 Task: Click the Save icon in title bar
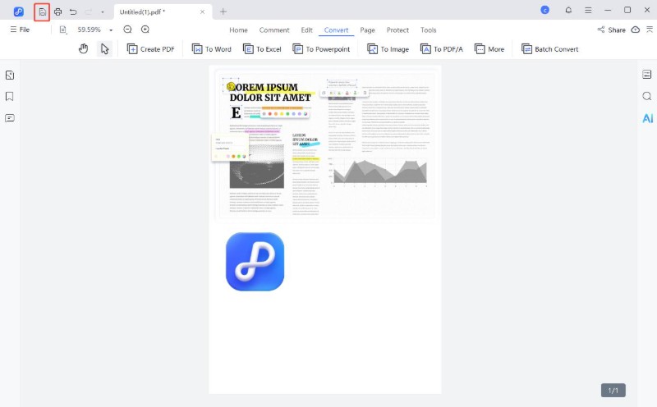(43, 11)
